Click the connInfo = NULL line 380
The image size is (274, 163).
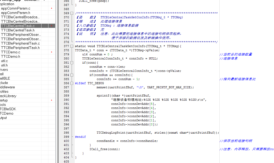click(x=120, y=59)
